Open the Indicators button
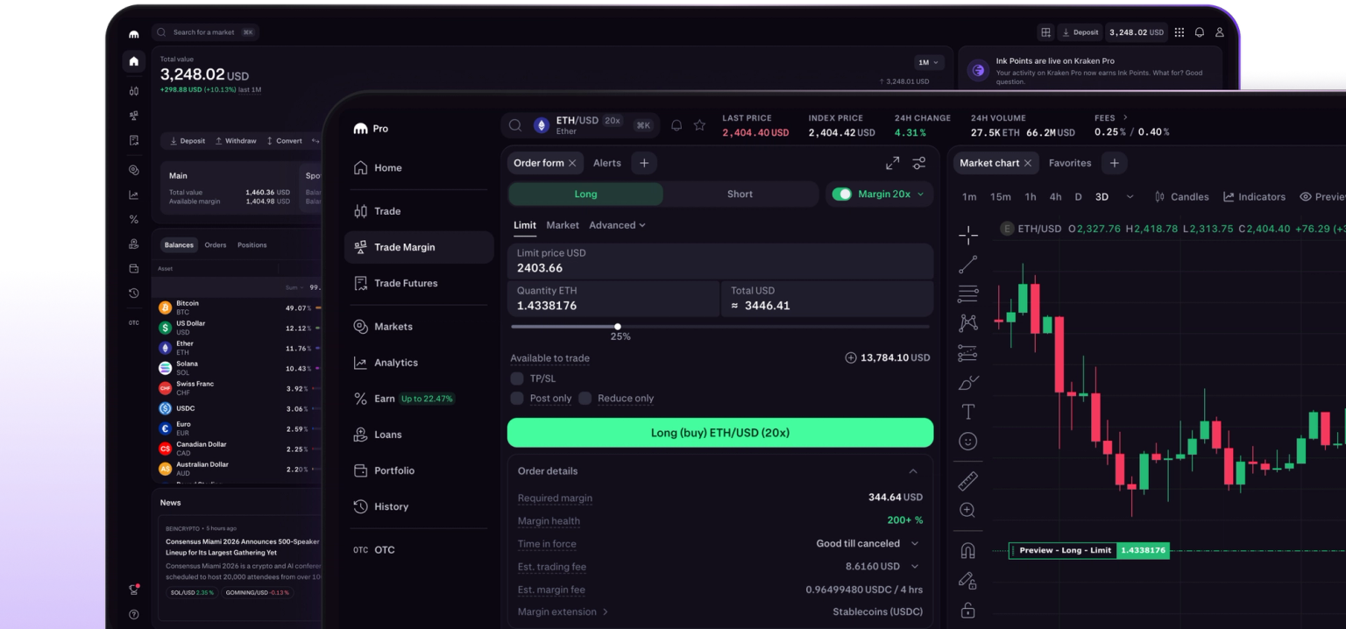 click(x=1253, y=197)
